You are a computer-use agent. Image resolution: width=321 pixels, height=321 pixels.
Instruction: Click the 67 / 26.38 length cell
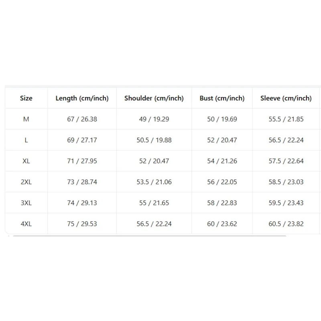tap(82, 119)
